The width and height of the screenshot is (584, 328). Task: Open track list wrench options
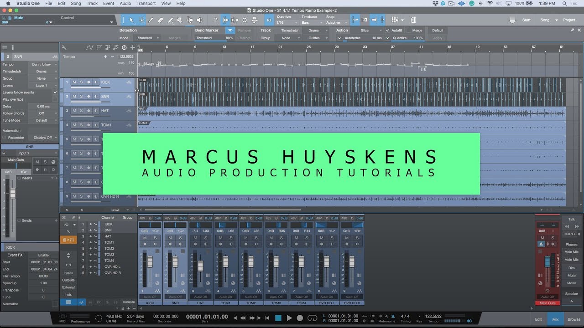tap(64, 47)
